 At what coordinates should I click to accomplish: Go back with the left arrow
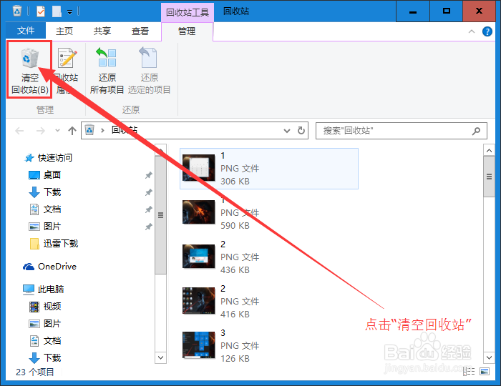tap(20, 131)
